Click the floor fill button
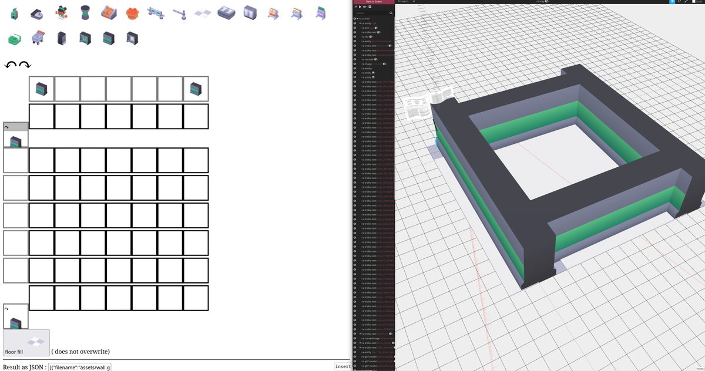The height and width of the screenshot is (371, 705). click(x=26, y=343)
